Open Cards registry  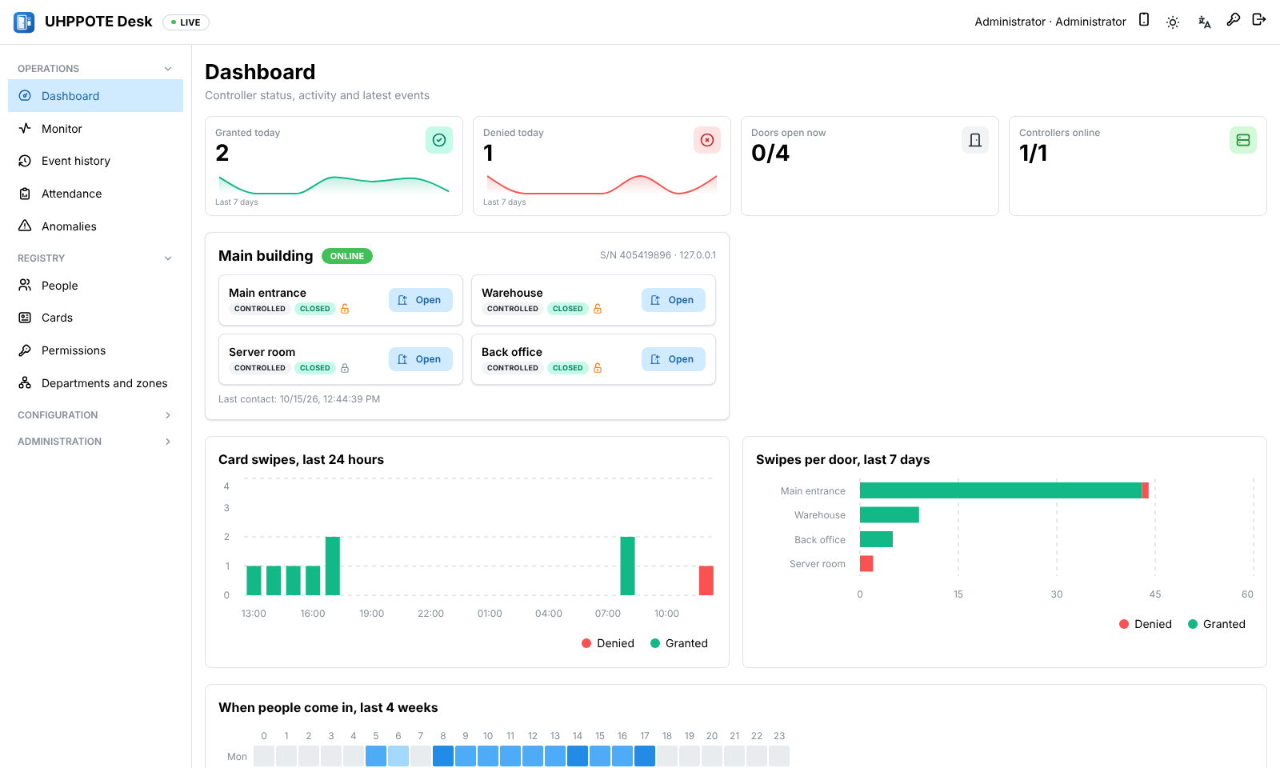(x=95, y=318)
